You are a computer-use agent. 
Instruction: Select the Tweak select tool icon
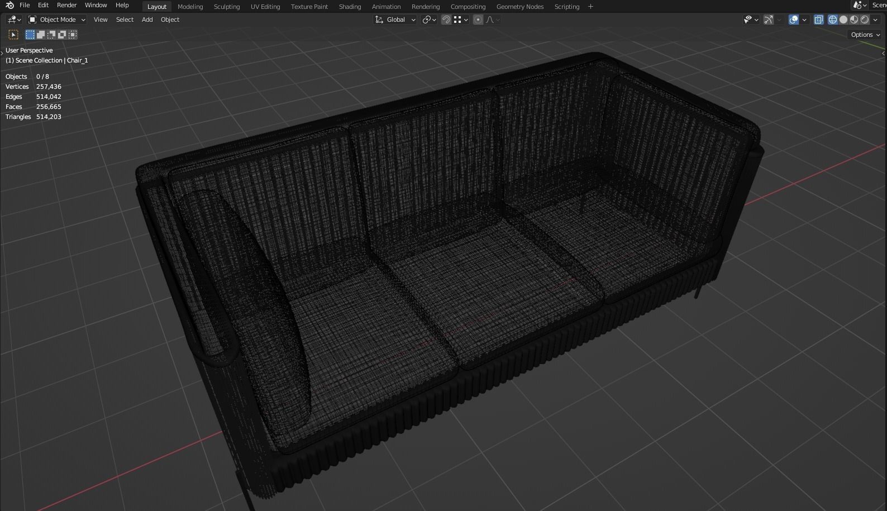click(x=13, y=35)
